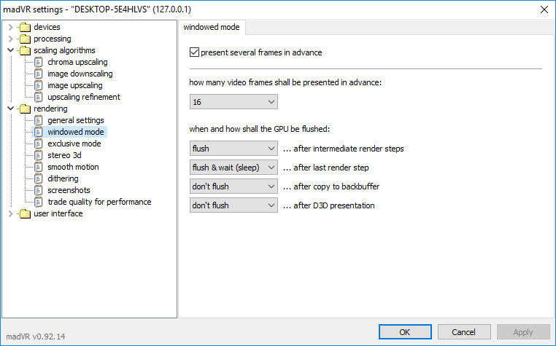The image size is (556, 346).
Task: Collapse the scaling algorithms tree node
Action: (11, 50)
